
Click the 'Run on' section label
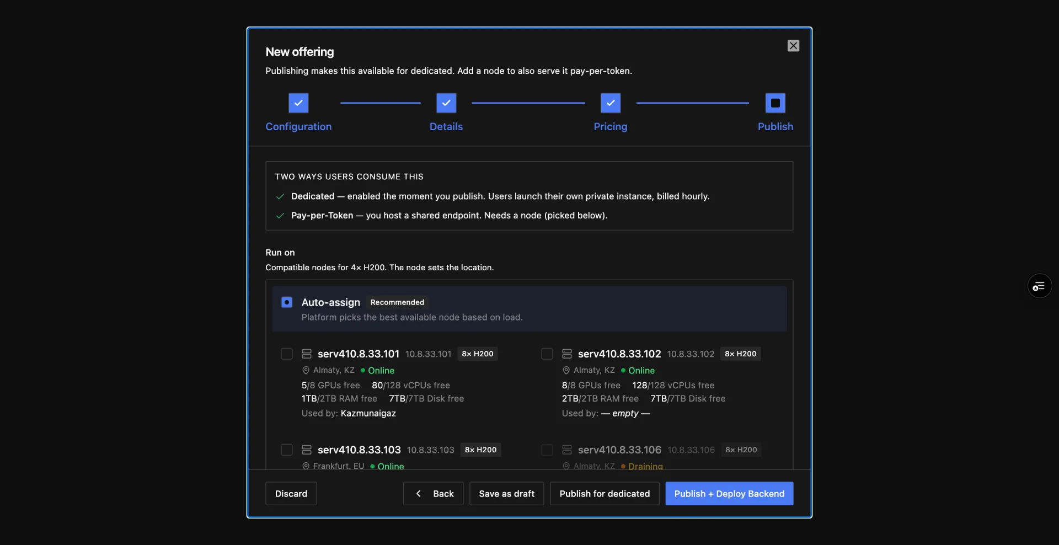280,253
